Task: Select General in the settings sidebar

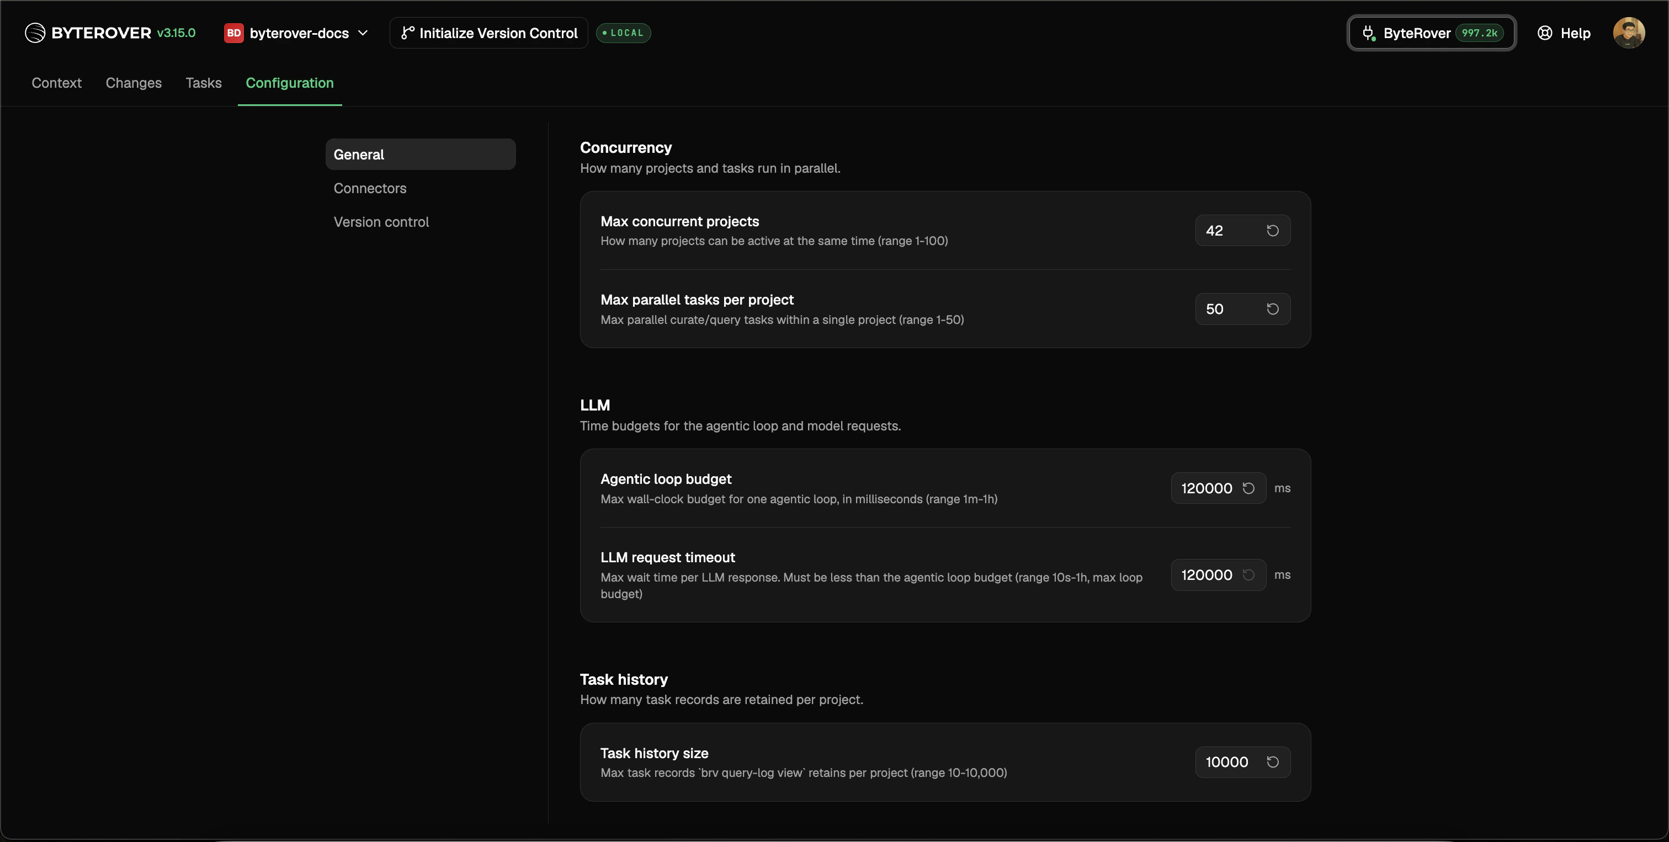Action: (421, 154)
